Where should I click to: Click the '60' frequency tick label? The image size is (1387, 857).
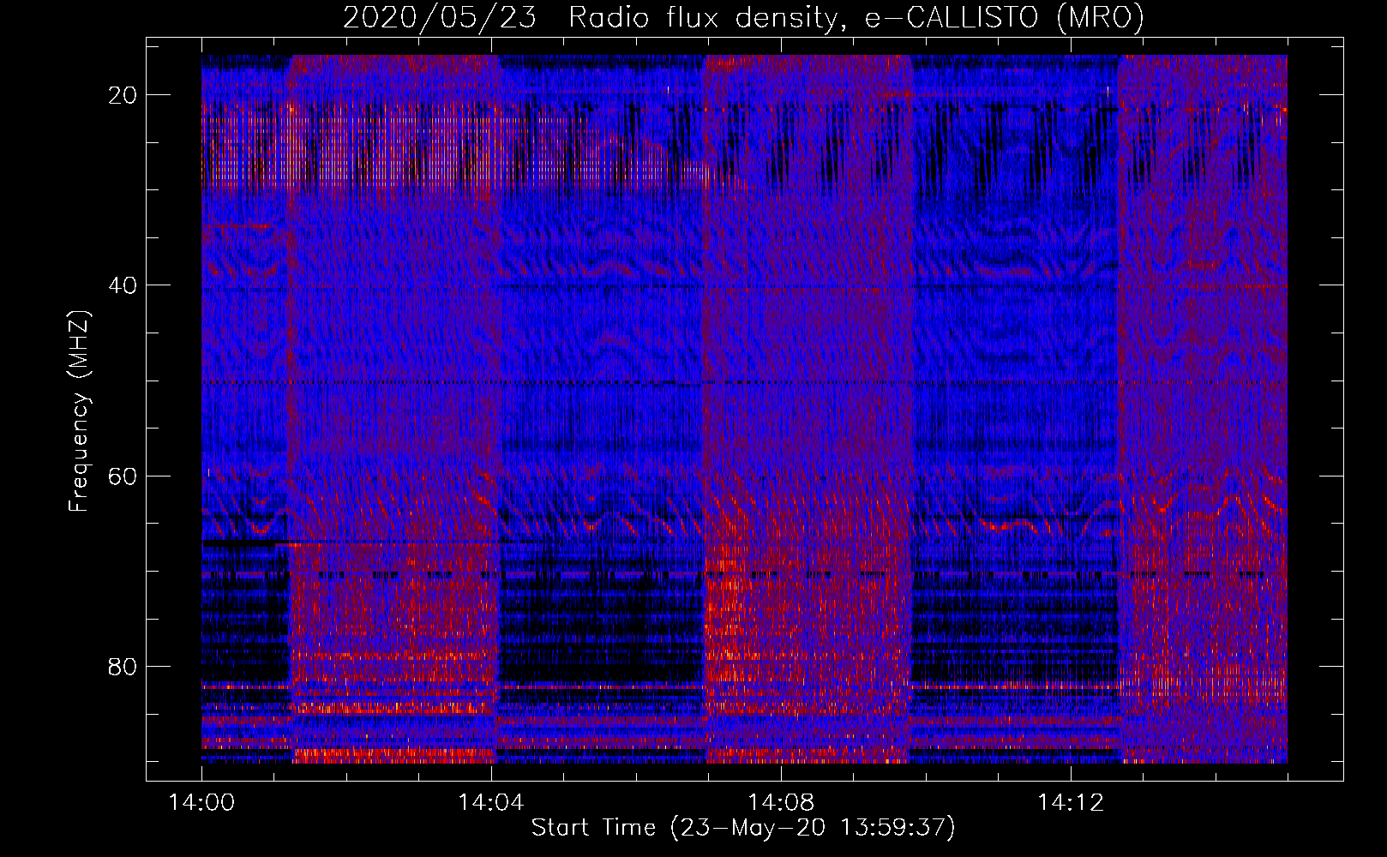click(123, 476)
